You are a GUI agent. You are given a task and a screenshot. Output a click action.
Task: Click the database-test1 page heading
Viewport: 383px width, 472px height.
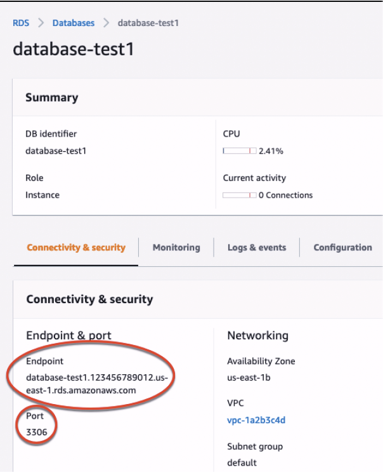tap(74, 49)
